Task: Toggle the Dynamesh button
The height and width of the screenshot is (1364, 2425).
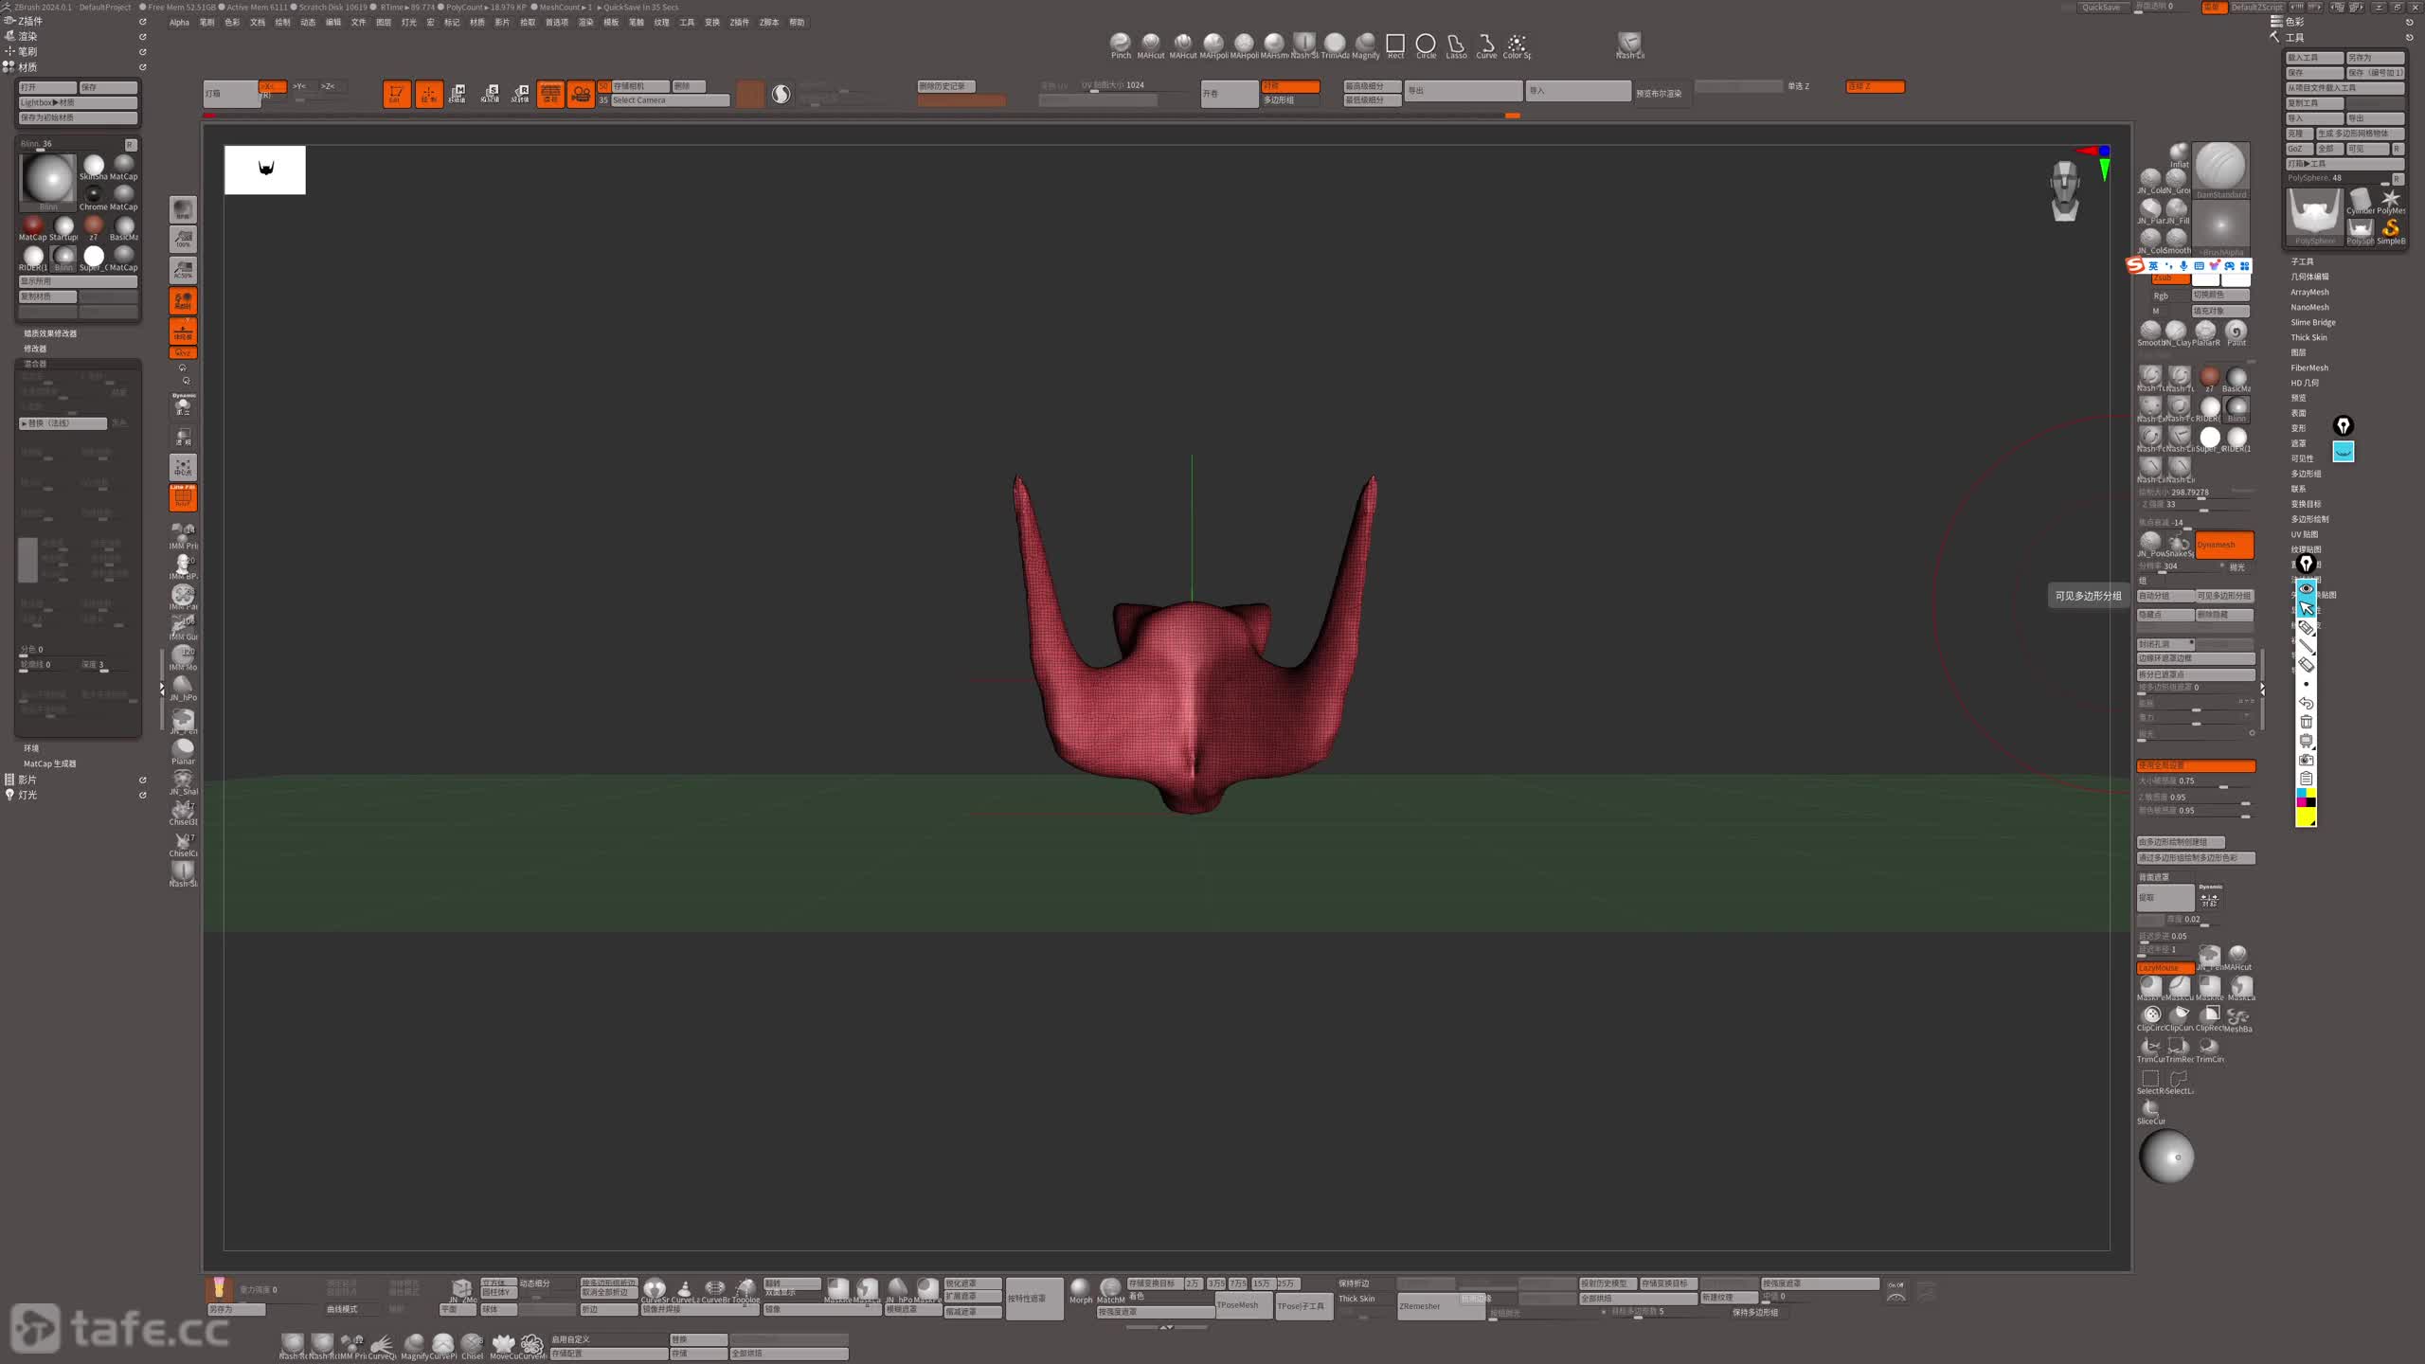Action: [2223, 545]
